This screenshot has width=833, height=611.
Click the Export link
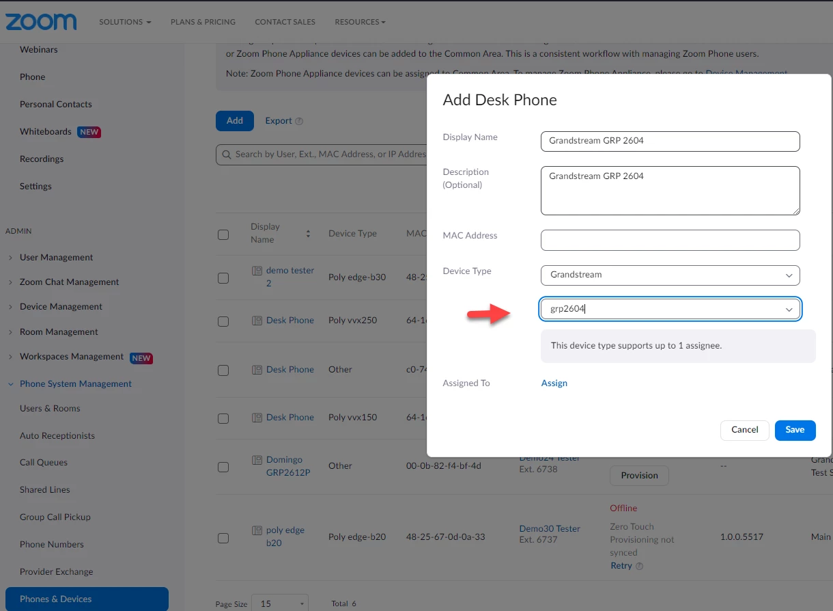[x=279, y=121]
